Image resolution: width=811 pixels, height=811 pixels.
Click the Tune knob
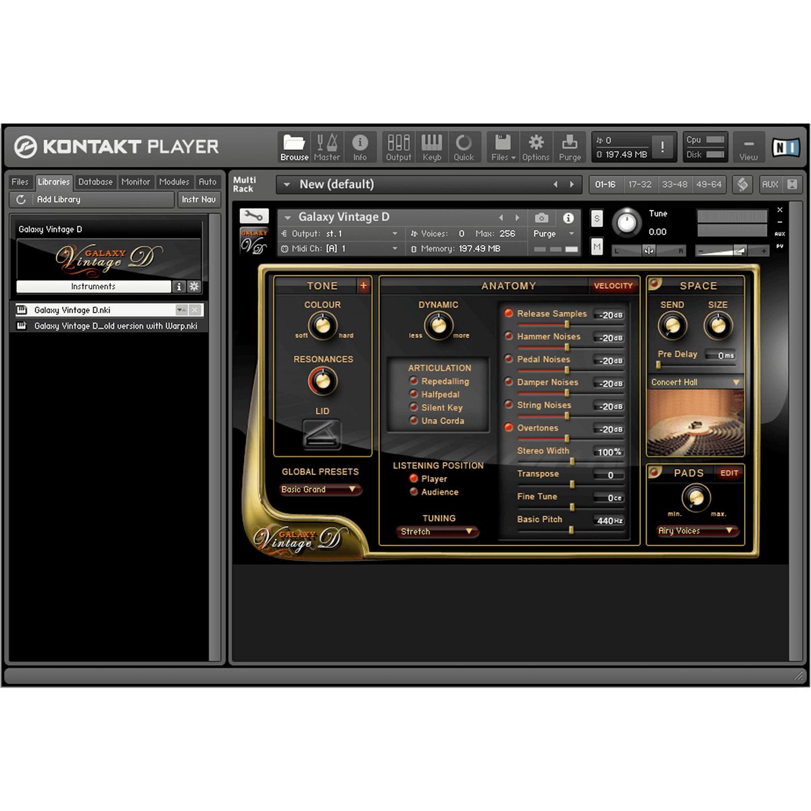(627, 222)
